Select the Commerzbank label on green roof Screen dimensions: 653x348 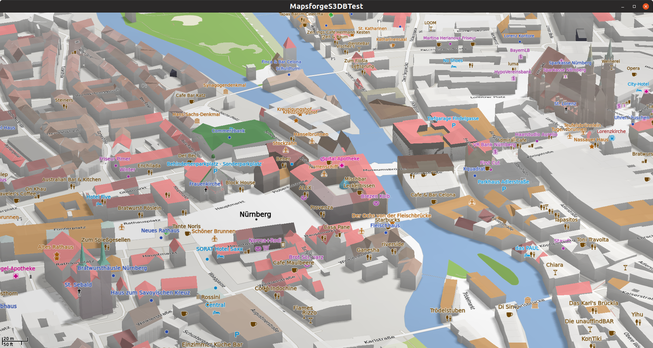[x=228, y=131]
